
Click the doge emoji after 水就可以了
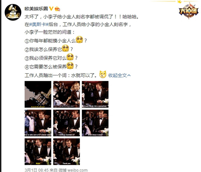tap(103, 74)
